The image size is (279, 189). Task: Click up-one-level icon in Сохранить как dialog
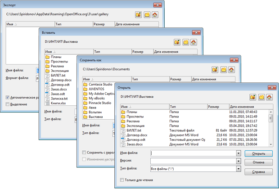[214, 70]
